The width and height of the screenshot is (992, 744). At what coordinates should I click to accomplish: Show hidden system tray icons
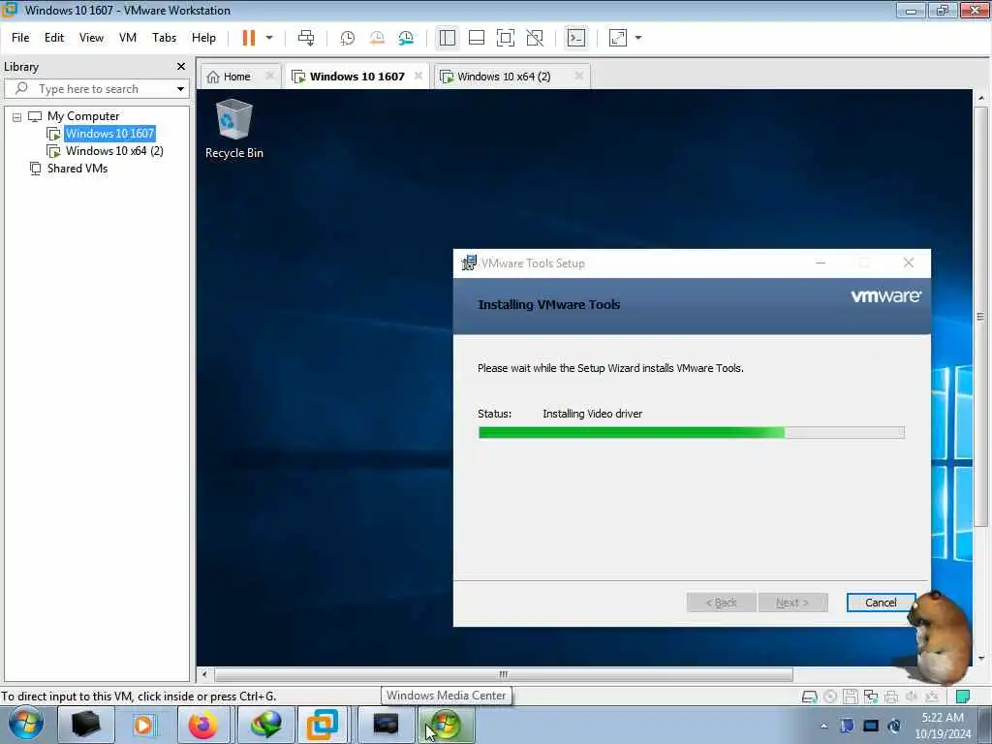tap(823, 726)
